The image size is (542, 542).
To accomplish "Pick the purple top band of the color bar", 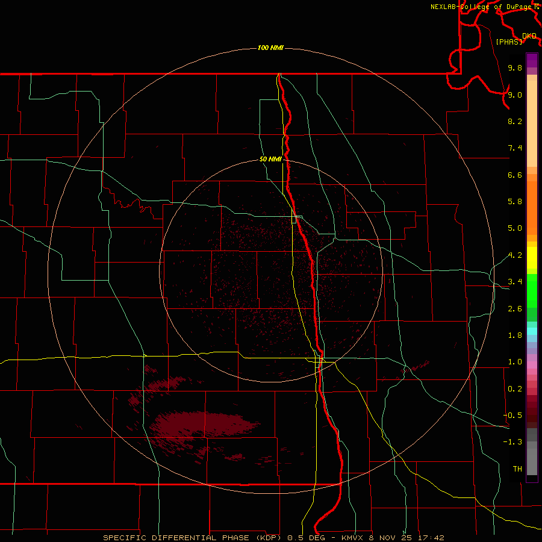I will 532,60.
